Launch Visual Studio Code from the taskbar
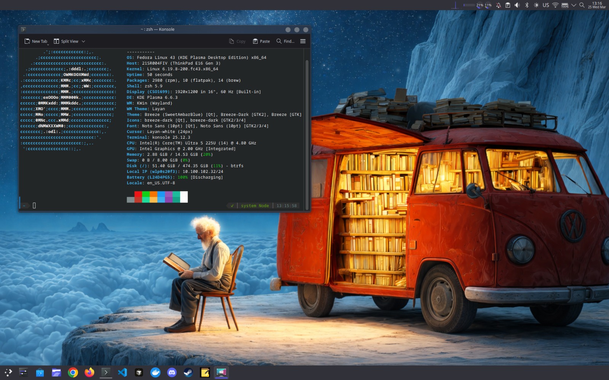This screenshot has height=380, width=609. pos(123,372)
